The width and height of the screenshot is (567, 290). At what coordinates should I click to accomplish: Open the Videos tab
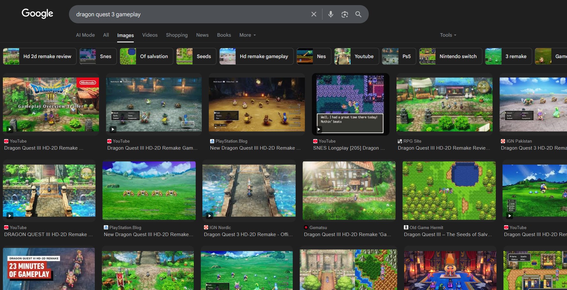click(x=150, y=35)
